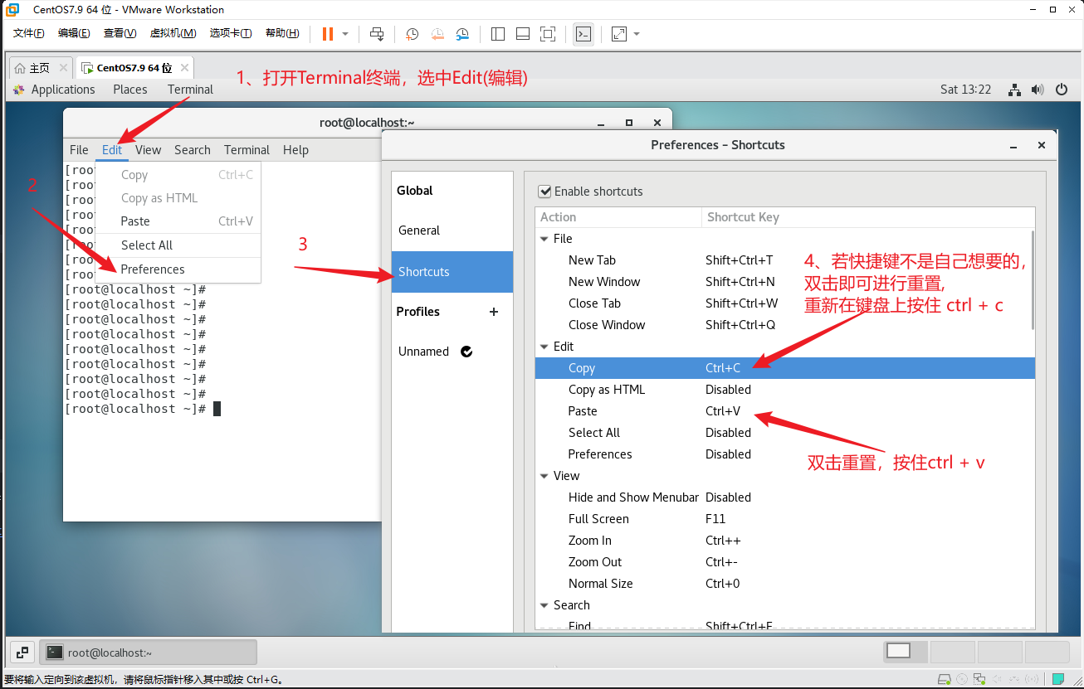Open the terminal window File menu
The width and height of the screenshot is (1084, 689).
pos(79,150)
